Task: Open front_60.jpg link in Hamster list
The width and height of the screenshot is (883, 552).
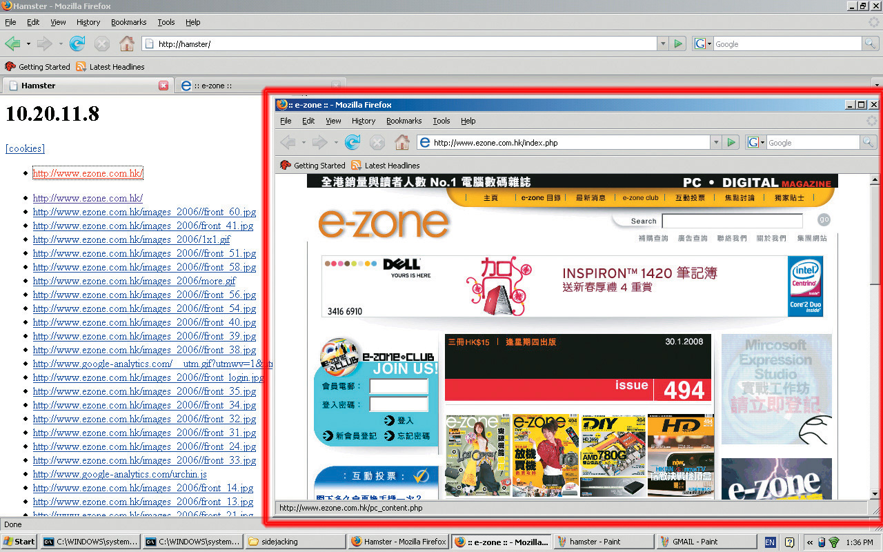Action: [144, 212]
